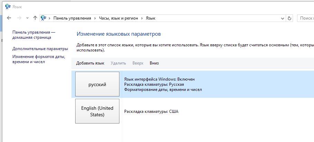314x142 pixels.
Task: Click the search field Поиск
Action: (306, 18)
